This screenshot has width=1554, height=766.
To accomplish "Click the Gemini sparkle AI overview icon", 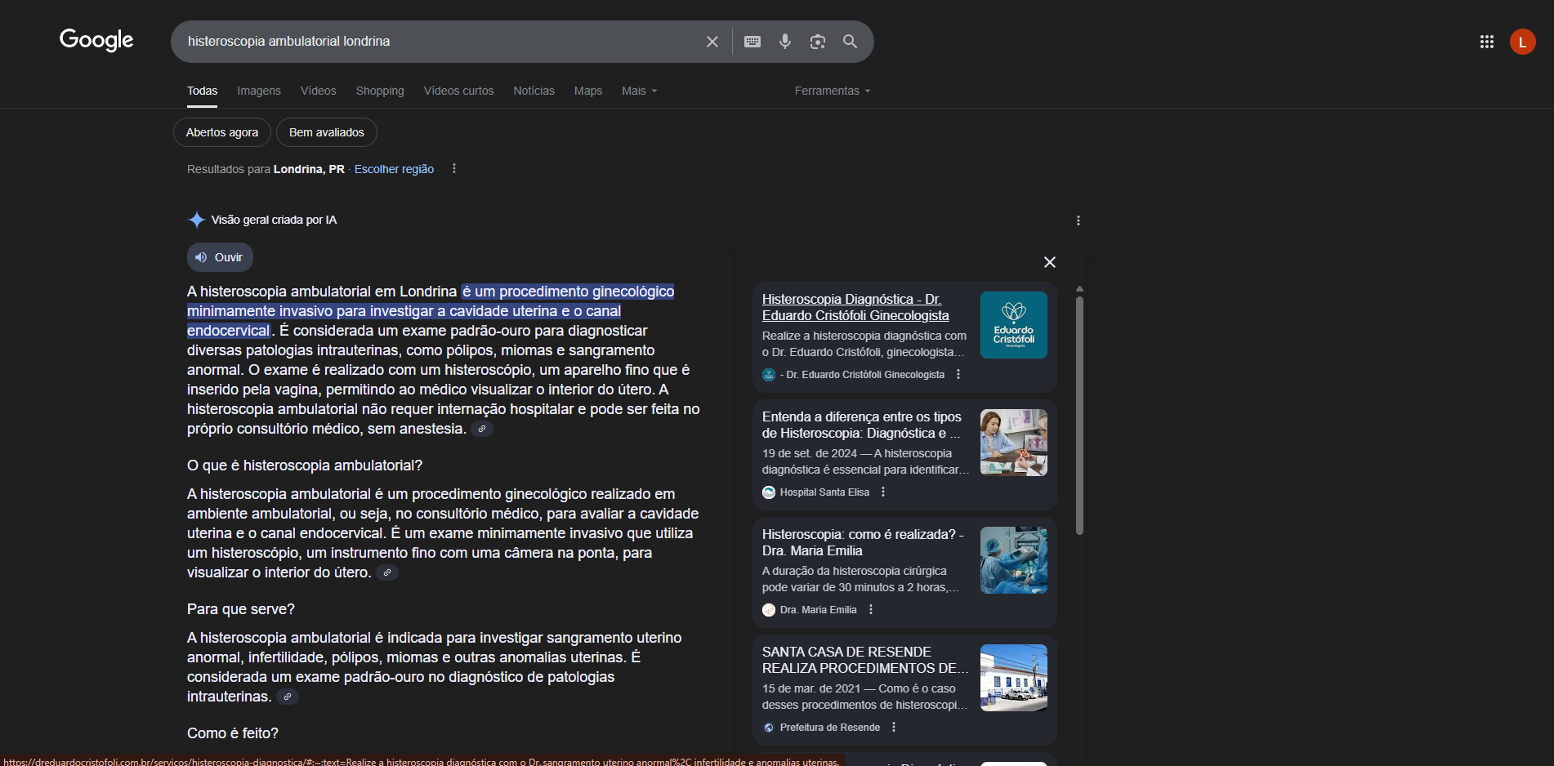I will coord(196,220).
